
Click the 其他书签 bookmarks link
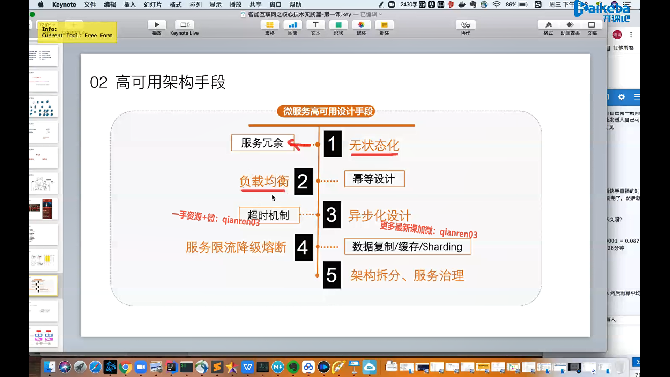point(623,48)
